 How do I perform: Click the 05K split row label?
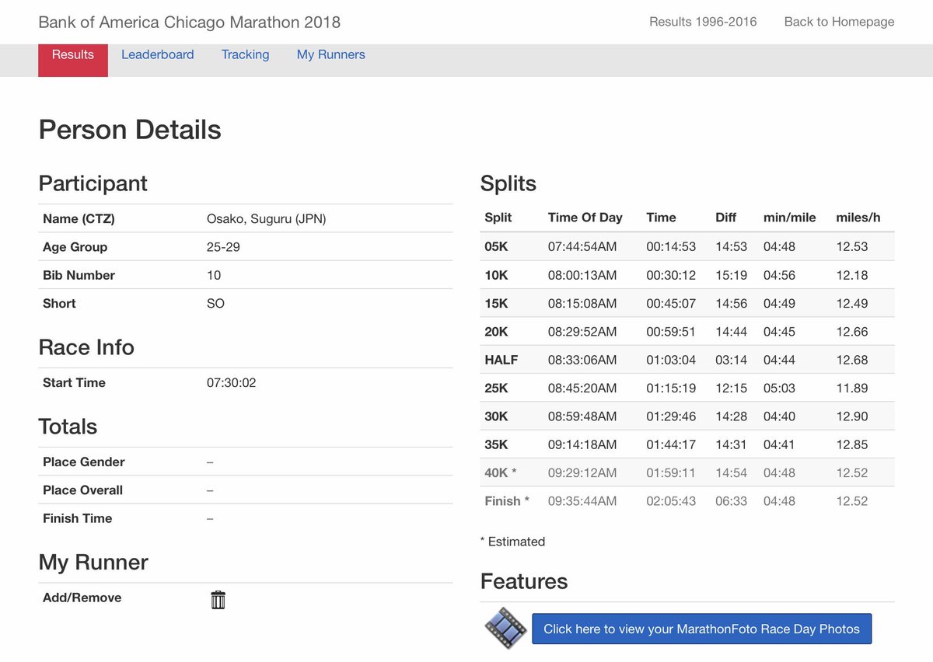pos(496,247)
